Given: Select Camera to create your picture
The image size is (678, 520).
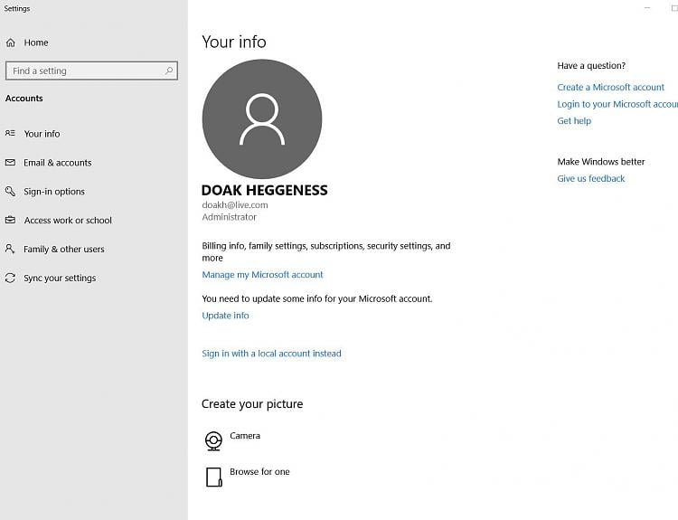Looking at the screenshot, I should tap(245, 436).
